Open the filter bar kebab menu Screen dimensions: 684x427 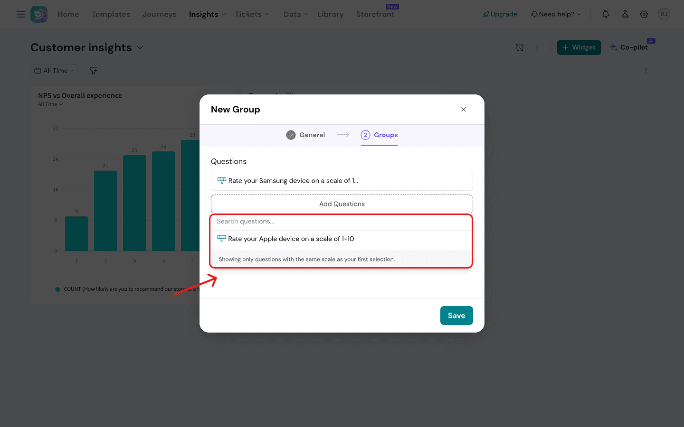pos(646,71)
